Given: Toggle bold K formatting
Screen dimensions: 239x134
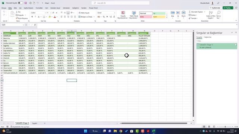Looking at the screenshot, I should pyautogui.click(x=32, y=17).
